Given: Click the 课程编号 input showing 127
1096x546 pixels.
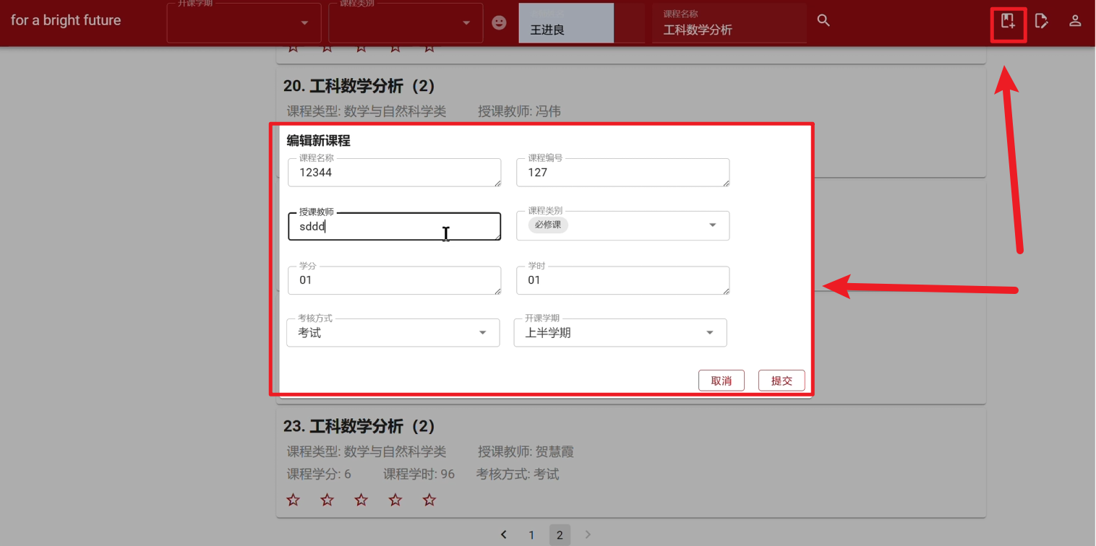Looking at the screenshot, I should click(622, 173).
